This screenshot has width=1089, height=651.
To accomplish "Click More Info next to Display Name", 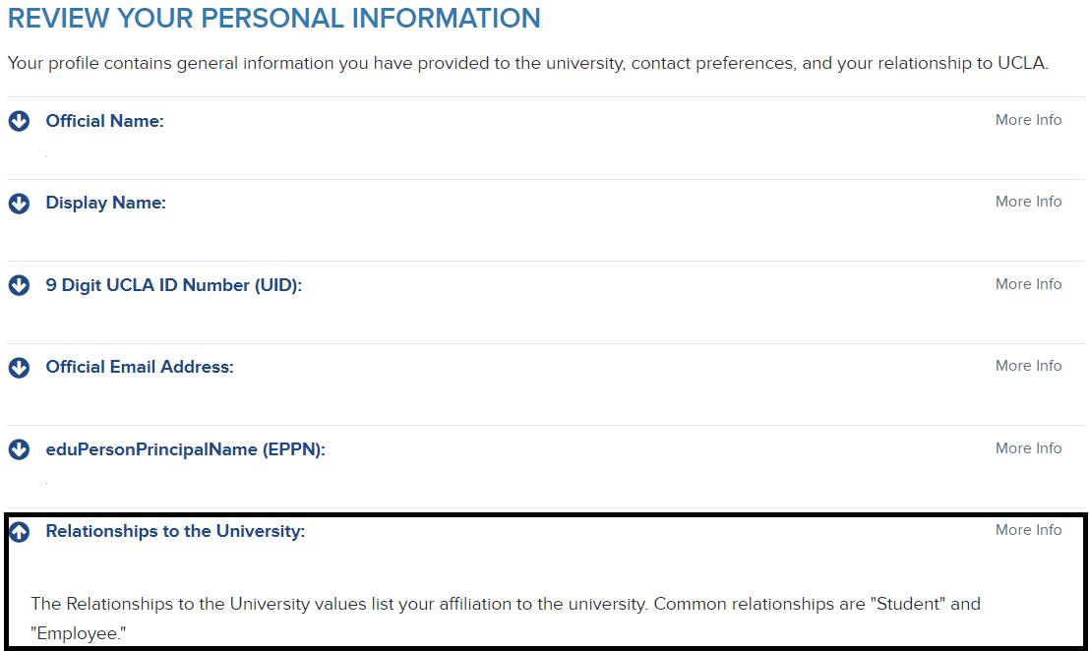I will 1028,202.
